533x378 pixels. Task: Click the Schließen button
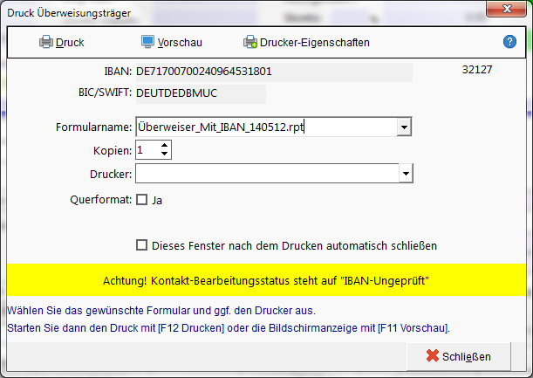(459, 356)
